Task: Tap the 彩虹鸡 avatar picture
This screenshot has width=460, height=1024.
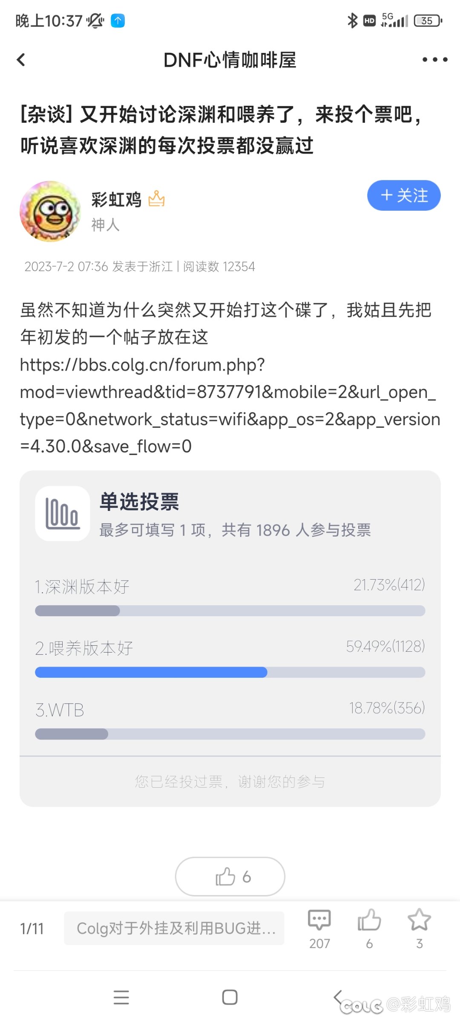Action: point(50,211)
